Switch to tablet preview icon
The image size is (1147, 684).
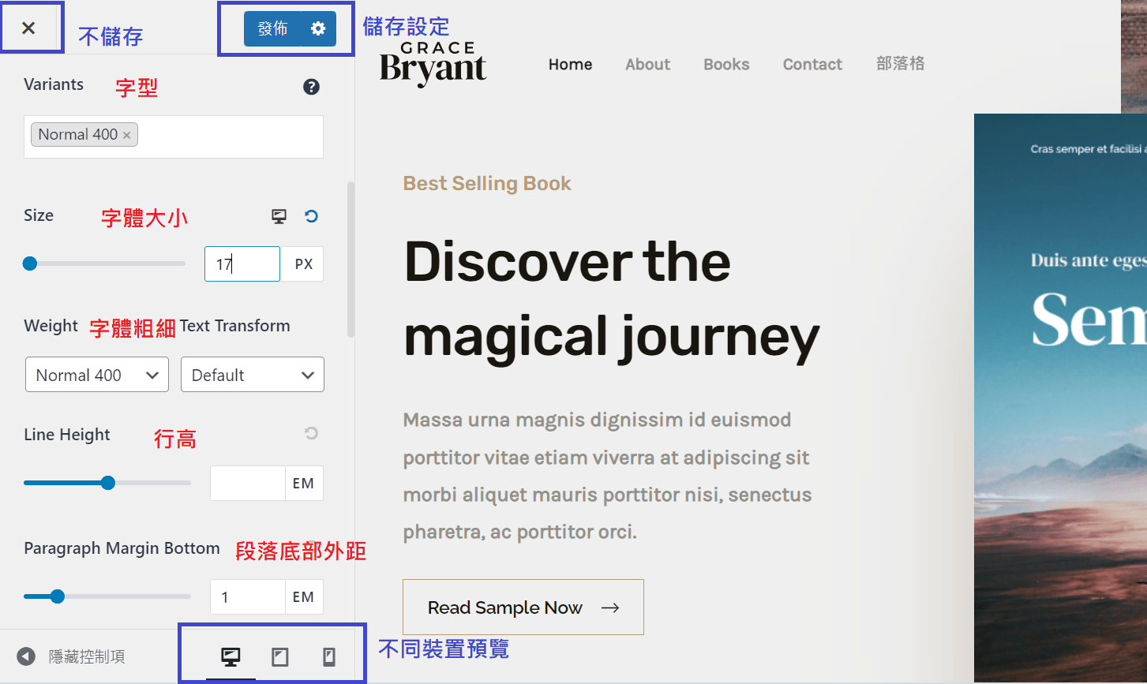[280, 656]
